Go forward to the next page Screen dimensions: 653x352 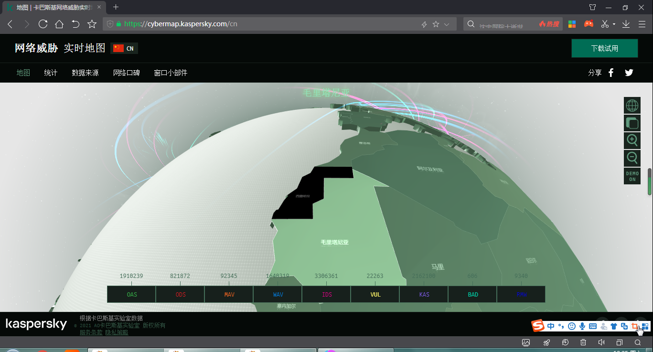tap(27, 24)
